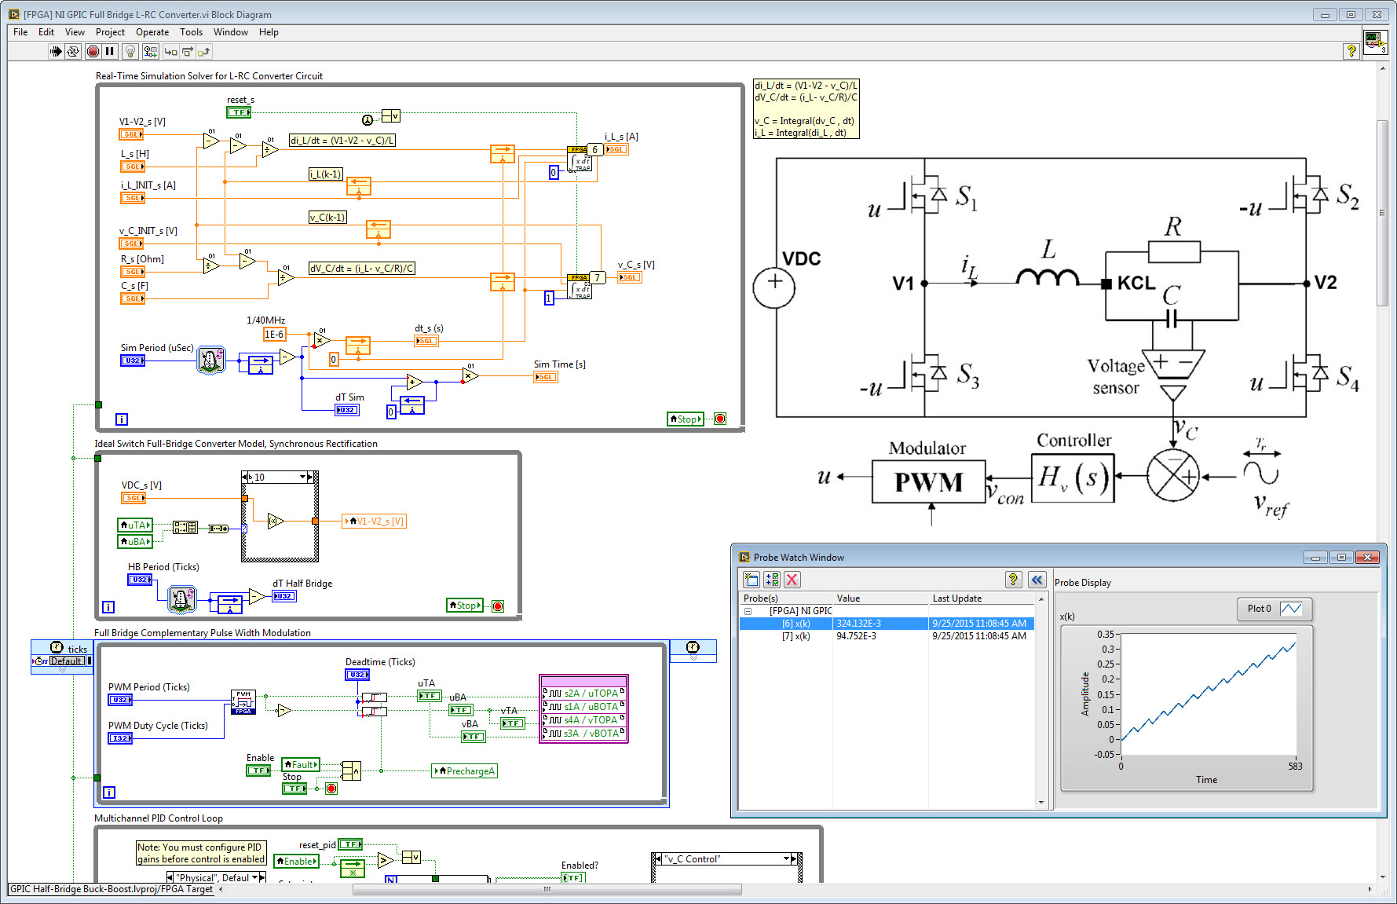
Task: Click New Probe Display window icon
Action: click(752, 580)
